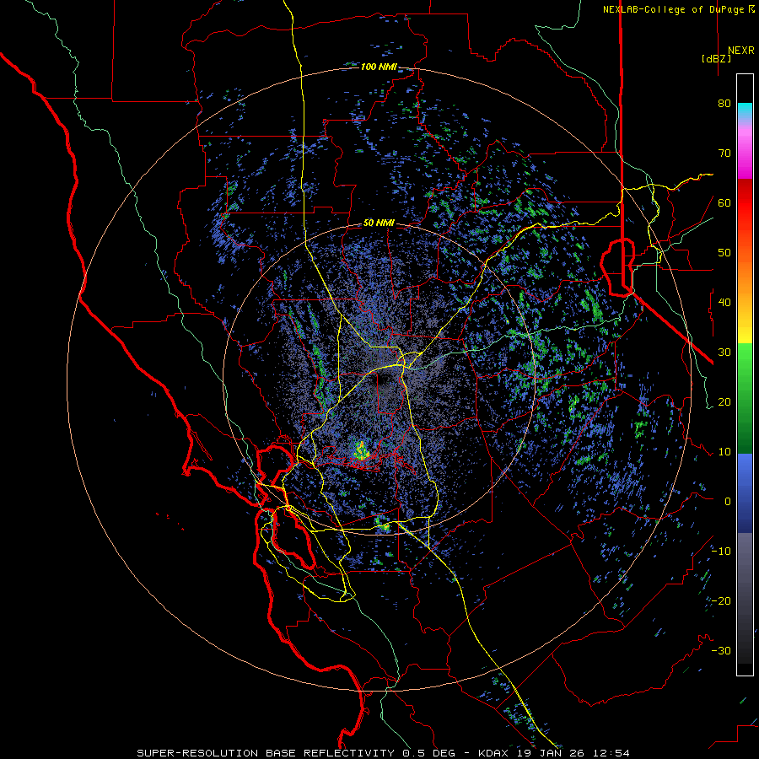759x759 pixels.
Task: Click the 0 value on the dBZ scale
Action: [x=728, y=502]
